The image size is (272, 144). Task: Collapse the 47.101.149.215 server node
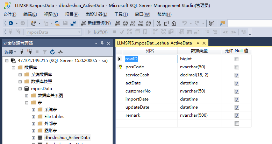[7, 61]
